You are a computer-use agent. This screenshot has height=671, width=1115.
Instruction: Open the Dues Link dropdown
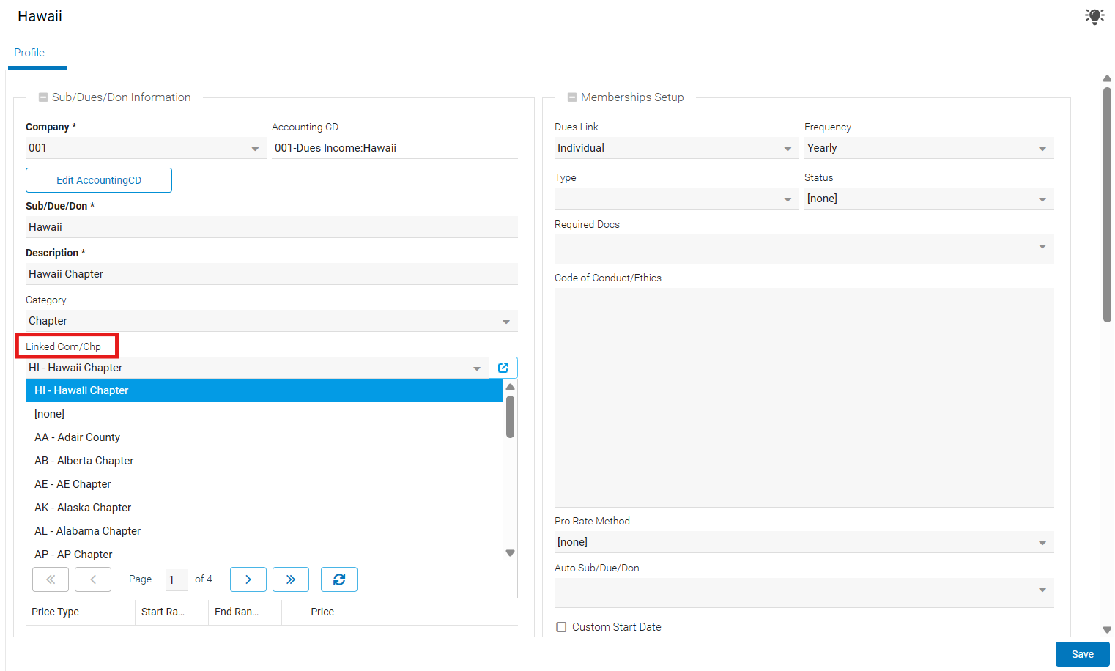point(788,149)
